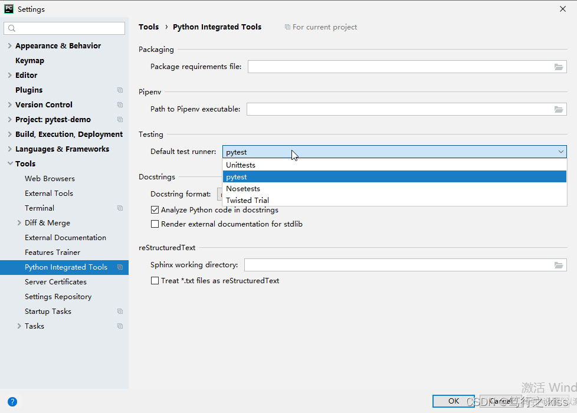Click the project-level icon beside Terminal
The image size is (577, 413).
click(x=120, y=208)
